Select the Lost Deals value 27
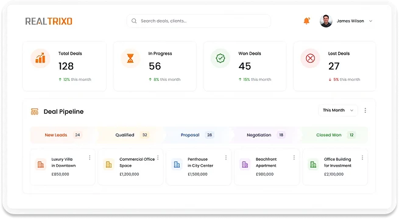 tap(334, 66)
